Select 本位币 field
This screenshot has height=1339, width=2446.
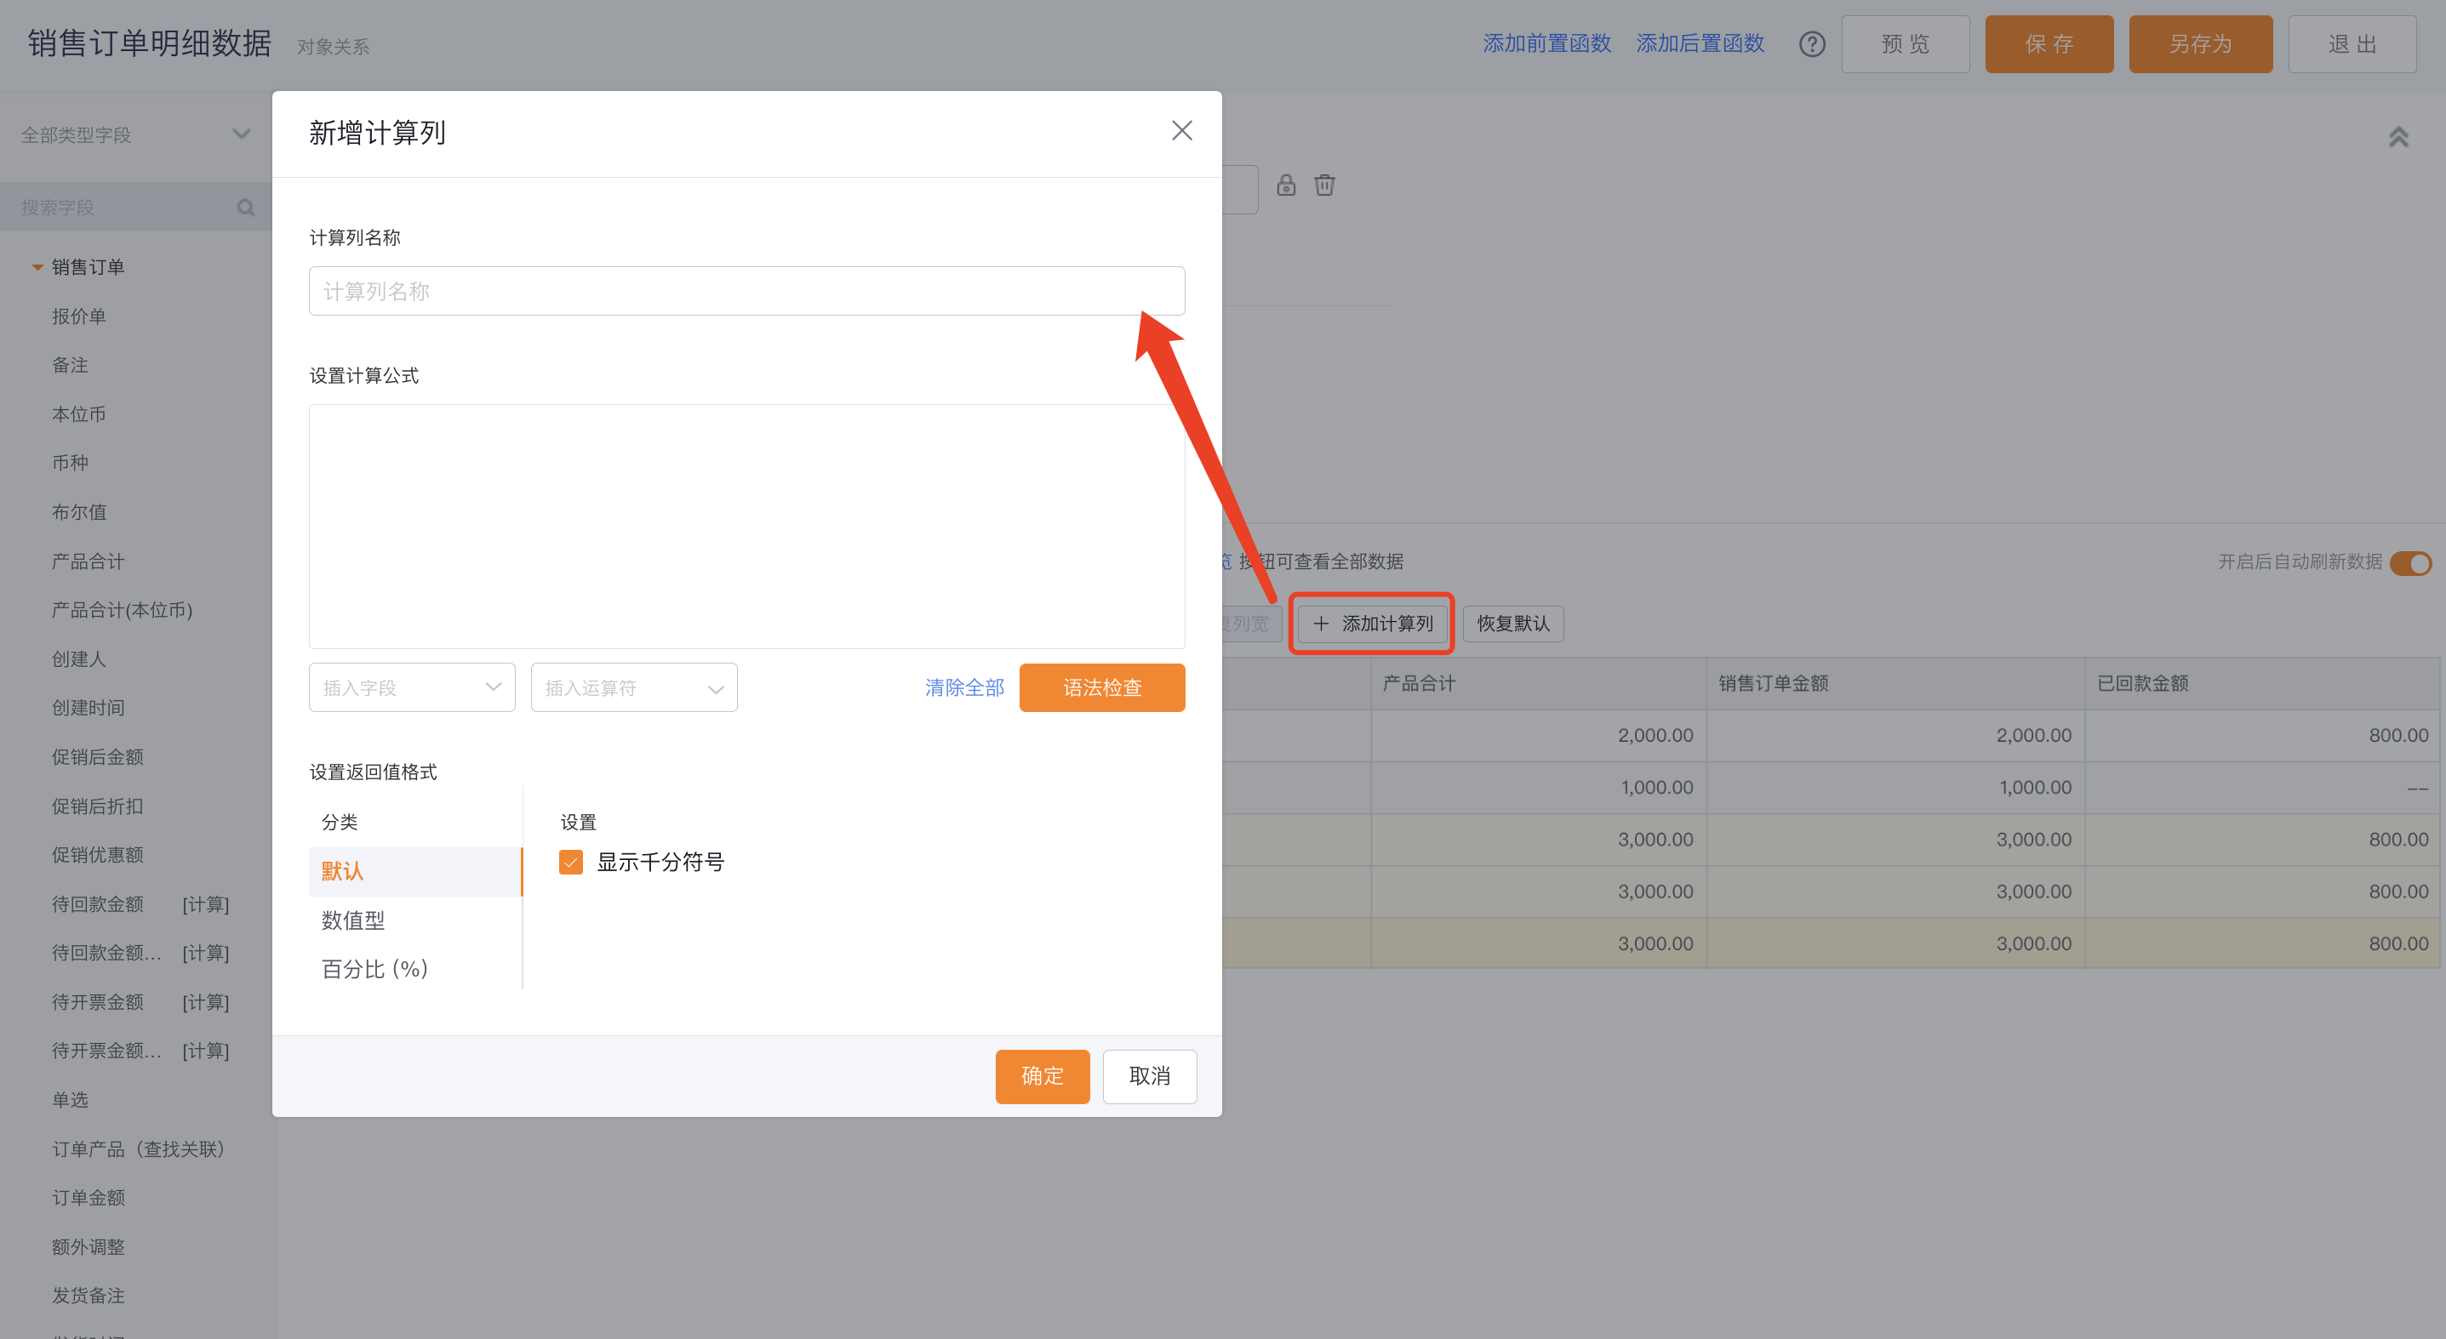(x=79, y=414)
